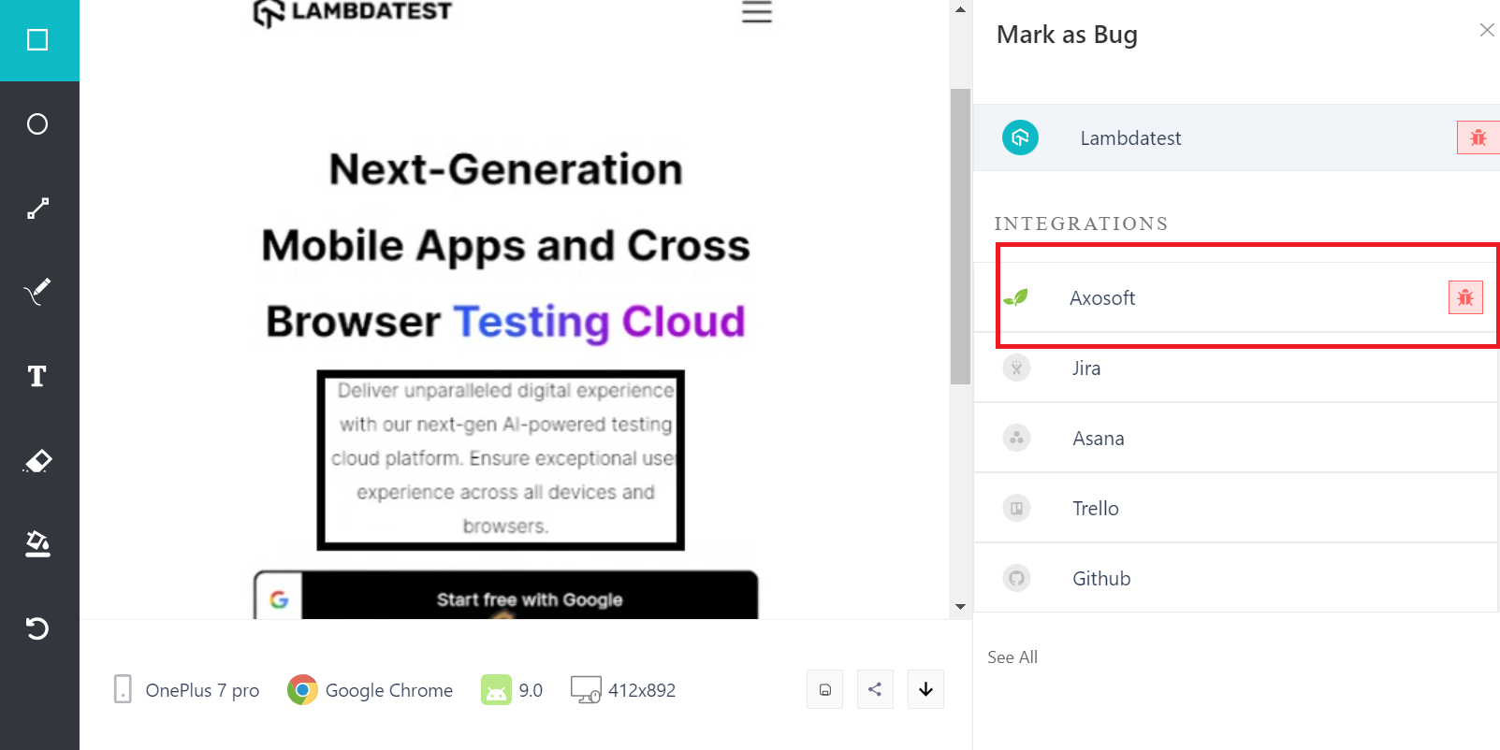Save the annotated screenshot
This screenshot has height=750, width=1500.
point(824,689)
